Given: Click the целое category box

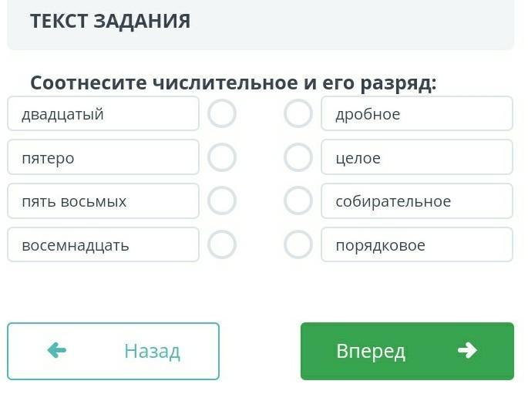Looking at the screenshot, I should pos(416,158).
